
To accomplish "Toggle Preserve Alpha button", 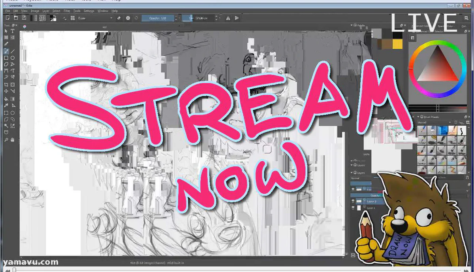I will pyautogui.click(x=128, y=18).
